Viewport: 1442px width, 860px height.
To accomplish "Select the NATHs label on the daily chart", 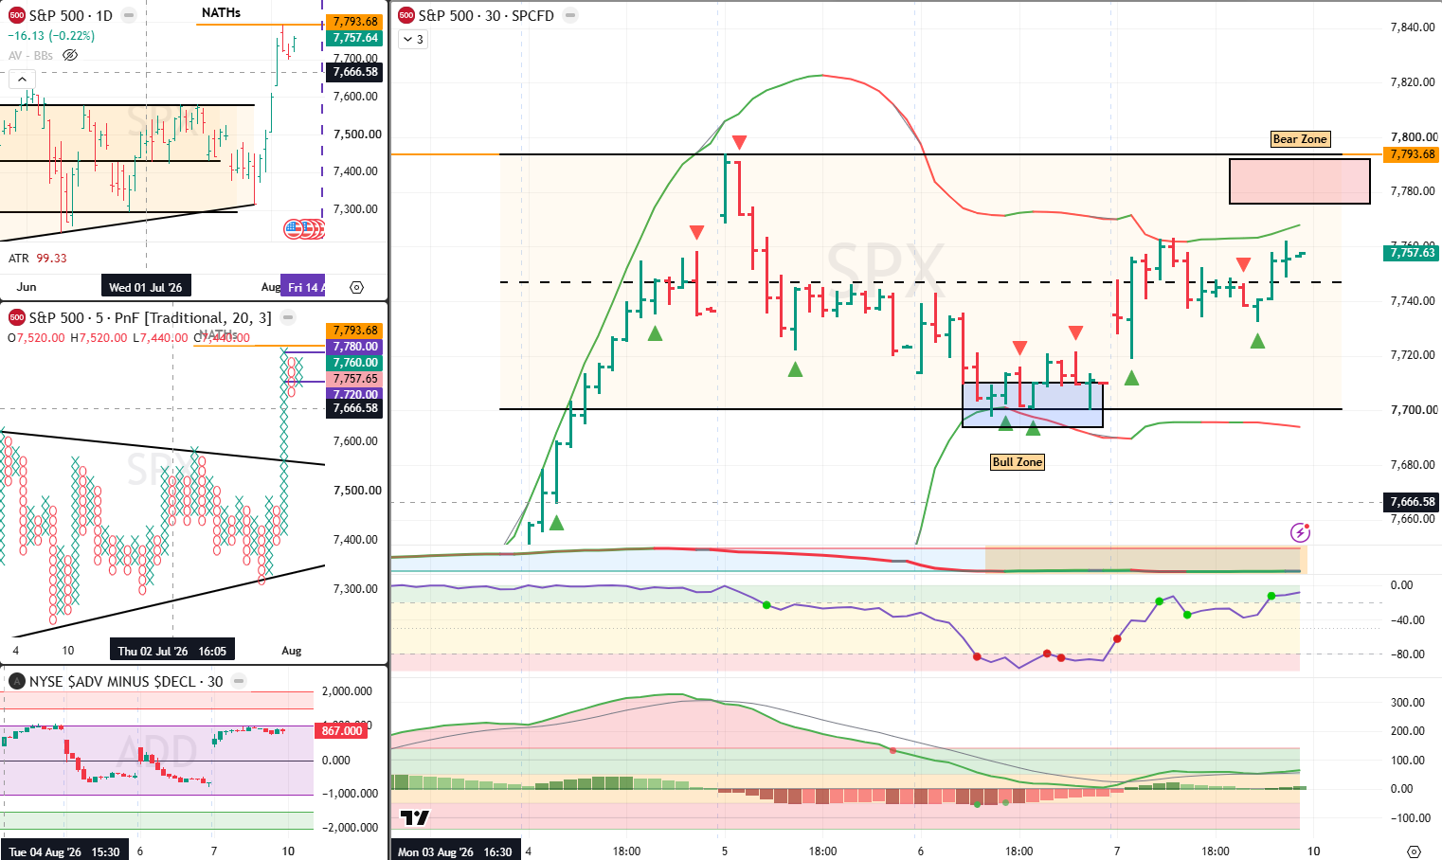I will coord(221,12).
